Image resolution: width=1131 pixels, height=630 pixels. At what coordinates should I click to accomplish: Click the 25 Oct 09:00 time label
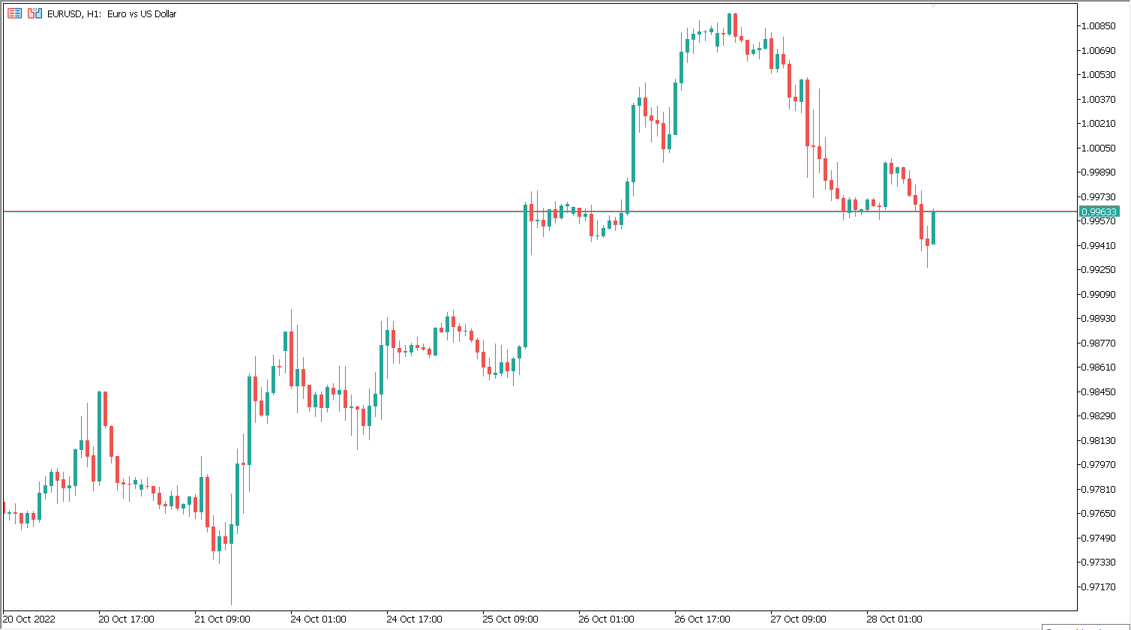click(x=510, y=619)
